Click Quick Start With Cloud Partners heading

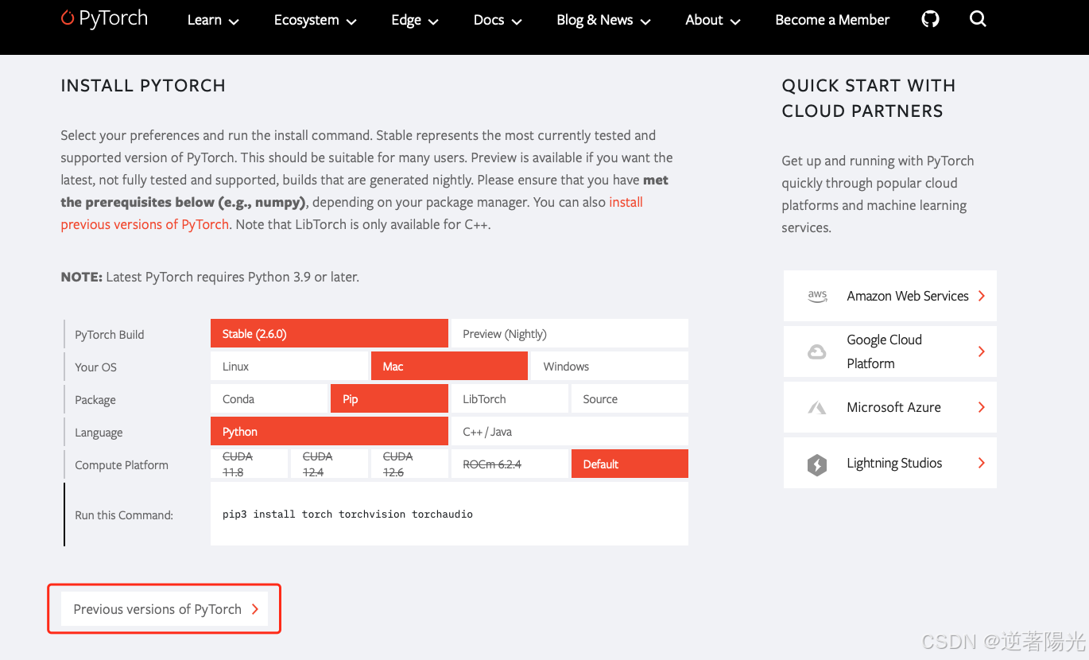(869, 98)
